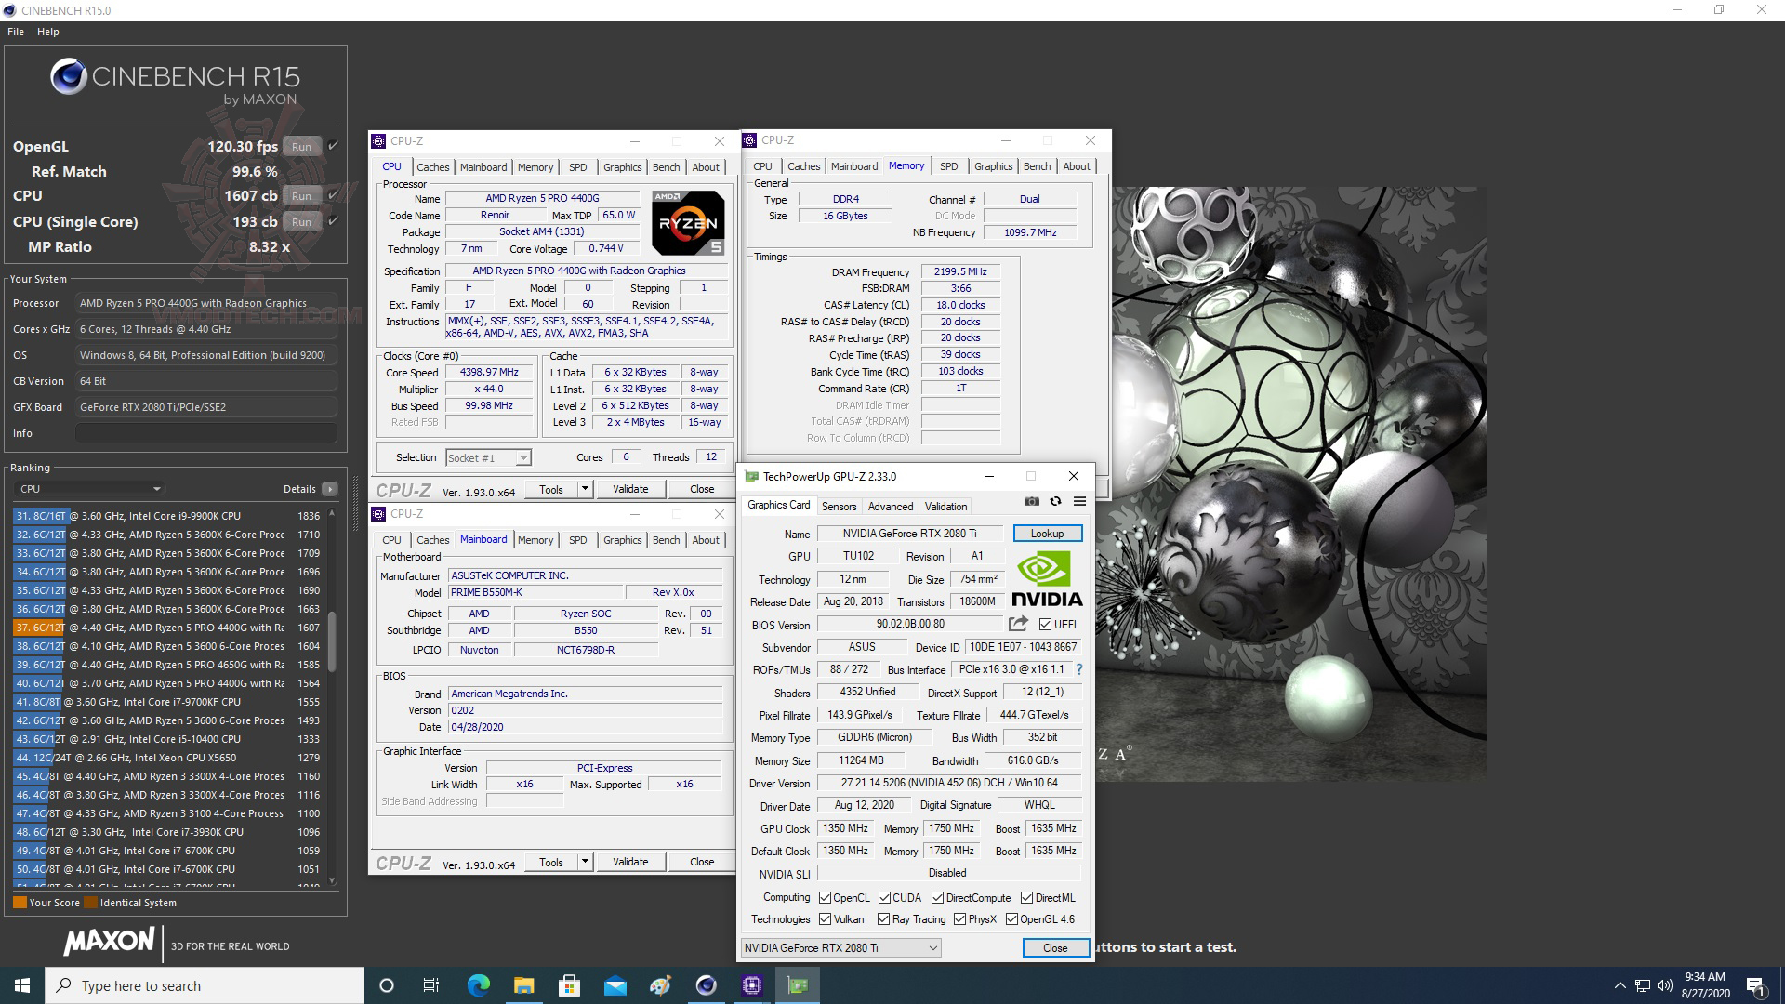Toggle the OpenGL test checkmark in Cinebench
This screenshot has height=1004, width=1785.
coord(330,146)
